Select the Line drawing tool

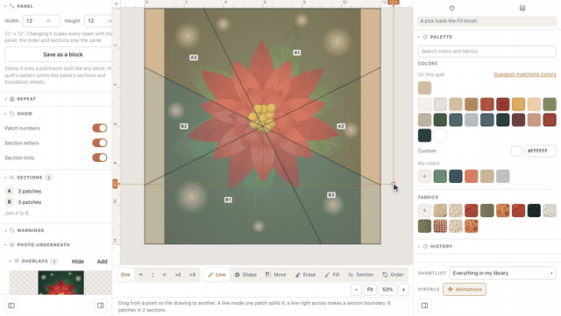pyautogui.click(x=217, y=275)
